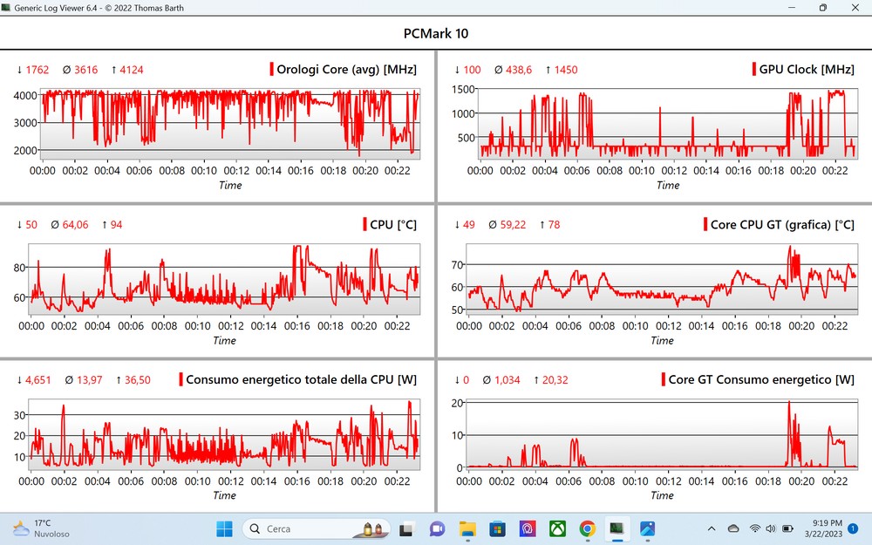Minimize the Generic Log Viewer window
872x545 pixels.
[792, 8]
